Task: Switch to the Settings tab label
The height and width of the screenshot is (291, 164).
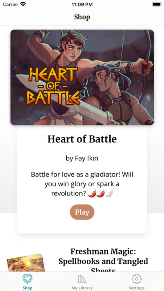Action: click(137, 288)
